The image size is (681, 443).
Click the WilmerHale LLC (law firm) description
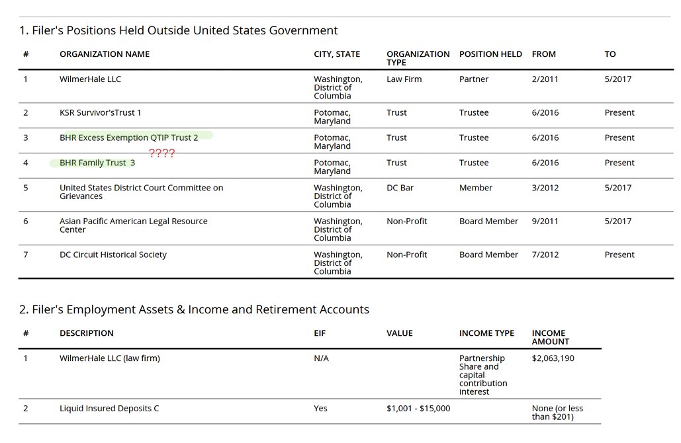click(x=110, y=358)
